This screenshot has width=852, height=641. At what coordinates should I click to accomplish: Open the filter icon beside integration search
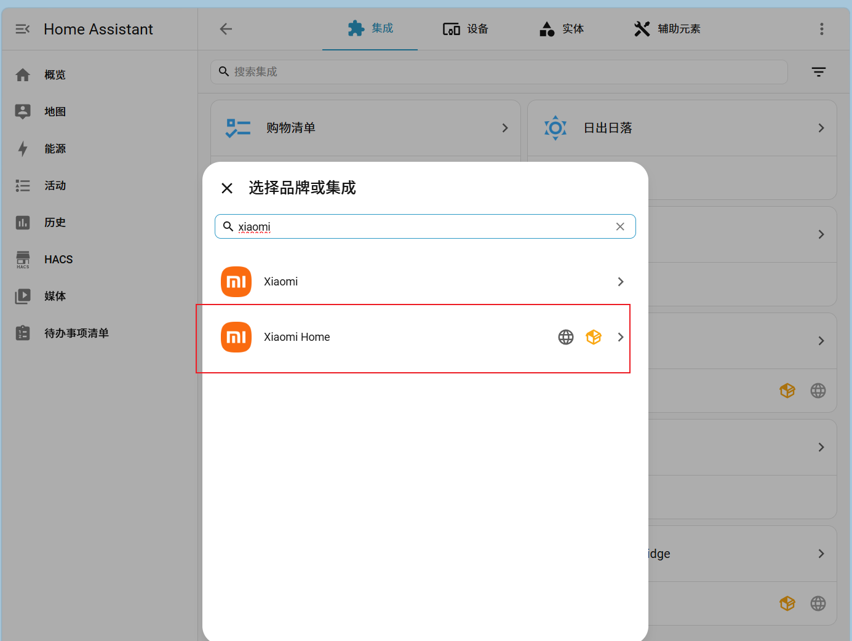pyautogui.click(x=819, y=72)
